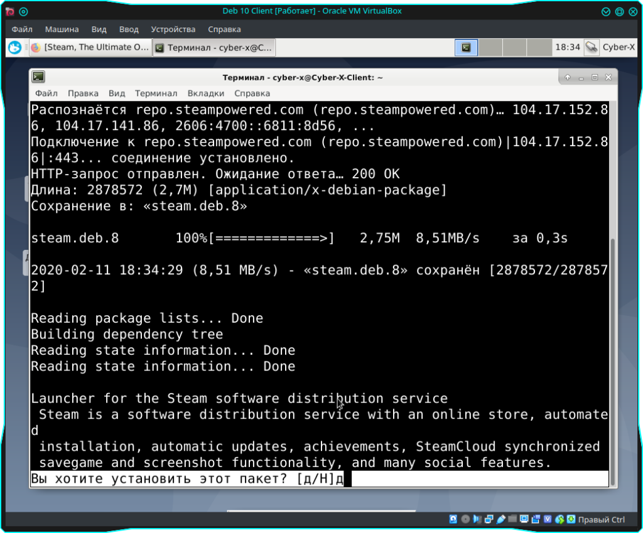
Task: Switch to the fourth workspace
Action: [539, 48]
